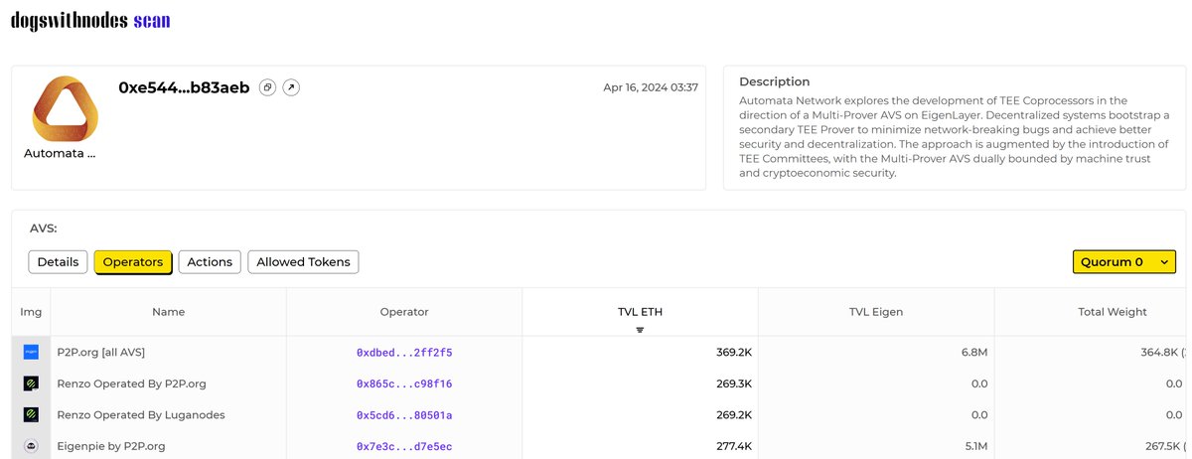The width and height of the screenshot is (1192, 459).
Task: Click the Apr 16, 2024 03:37 timestamp
Action: click(651, 87)
